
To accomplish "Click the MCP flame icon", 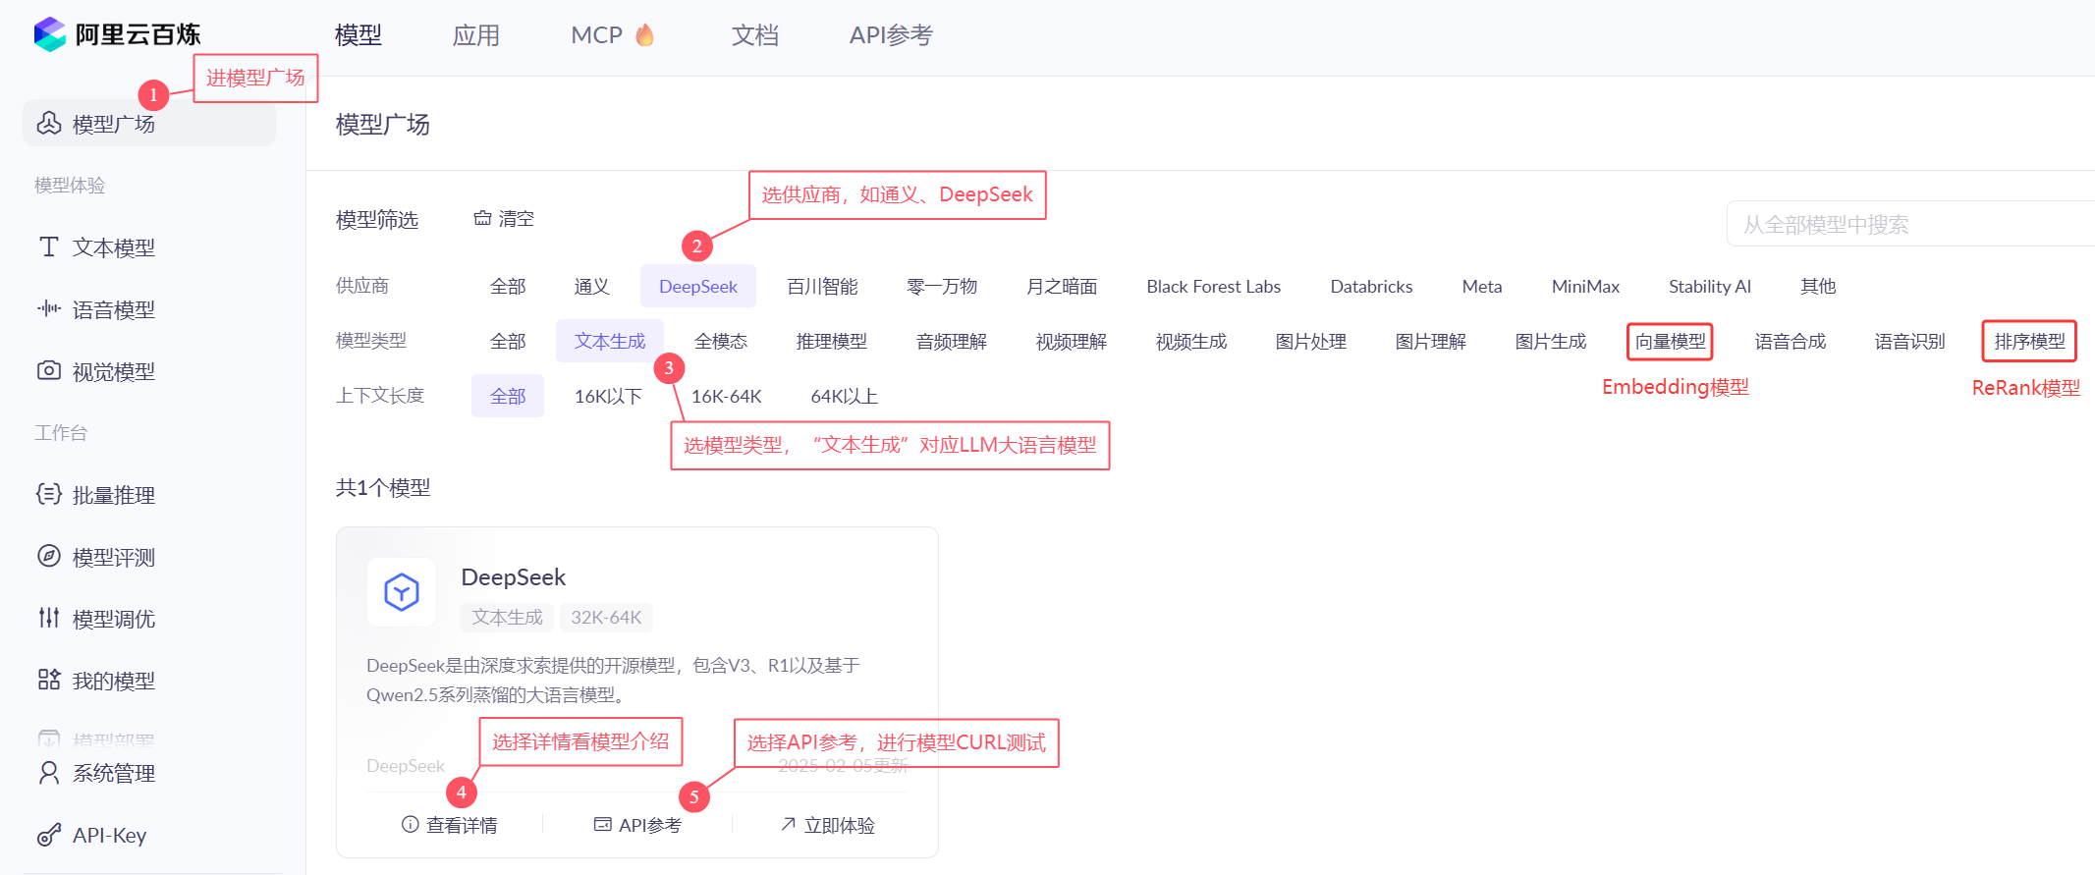I will pos(644,35).
